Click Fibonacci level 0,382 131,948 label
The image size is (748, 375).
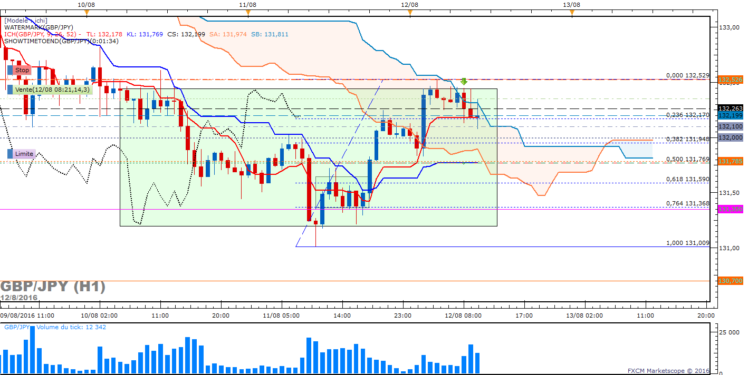pyautogui.click(x=687, y=139)
